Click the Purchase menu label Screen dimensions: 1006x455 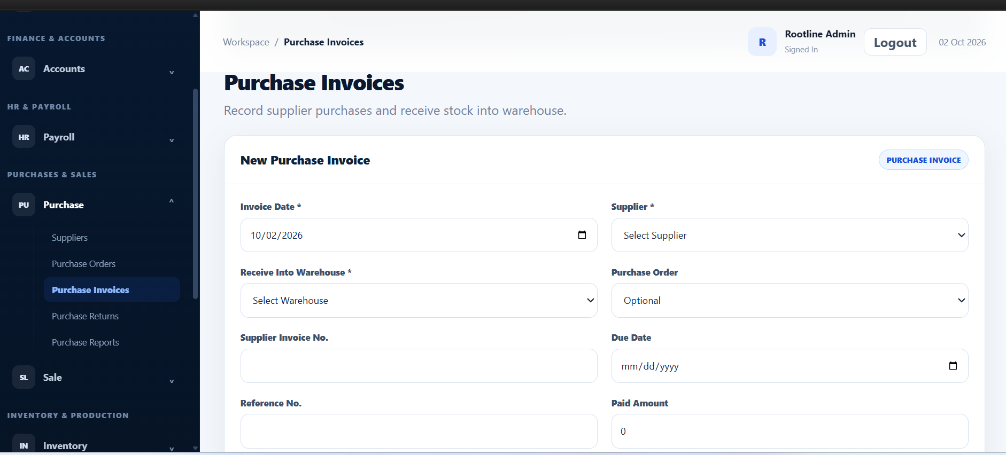tap(64, 205)
